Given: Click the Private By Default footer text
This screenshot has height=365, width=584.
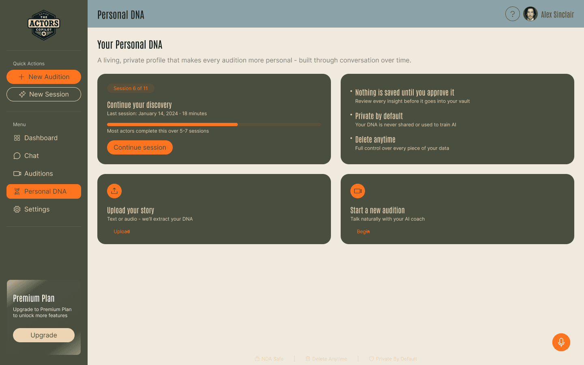Looking at the screenshot, I should (x=396, y=359).
